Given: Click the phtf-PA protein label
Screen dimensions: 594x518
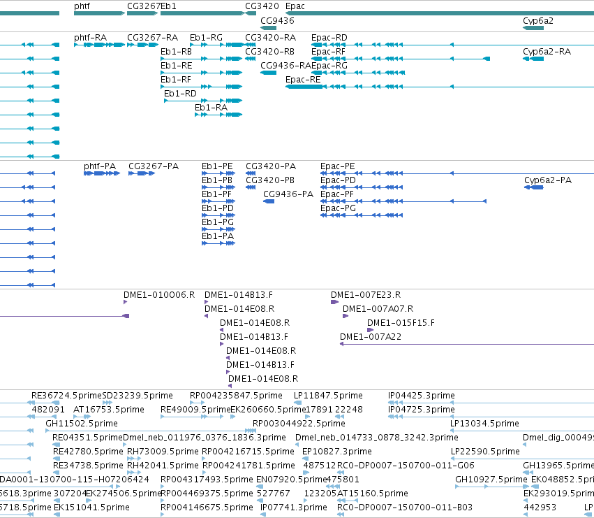Looking at the screenshot, I should (100, 166).
